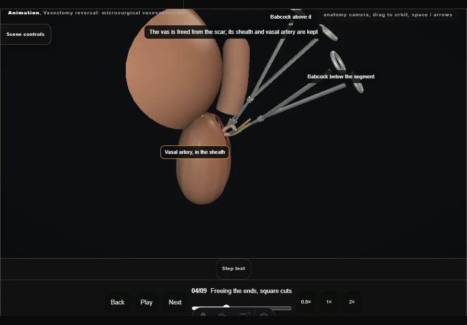Set playback speed to 0.5×

pos(306,302)
